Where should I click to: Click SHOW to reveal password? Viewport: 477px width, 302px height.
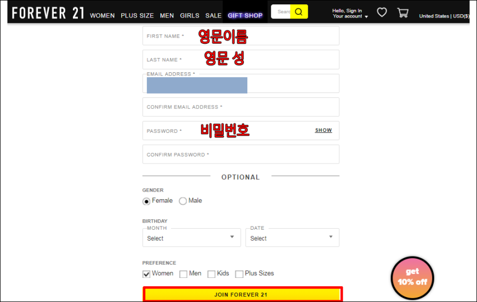pos(323,130)
